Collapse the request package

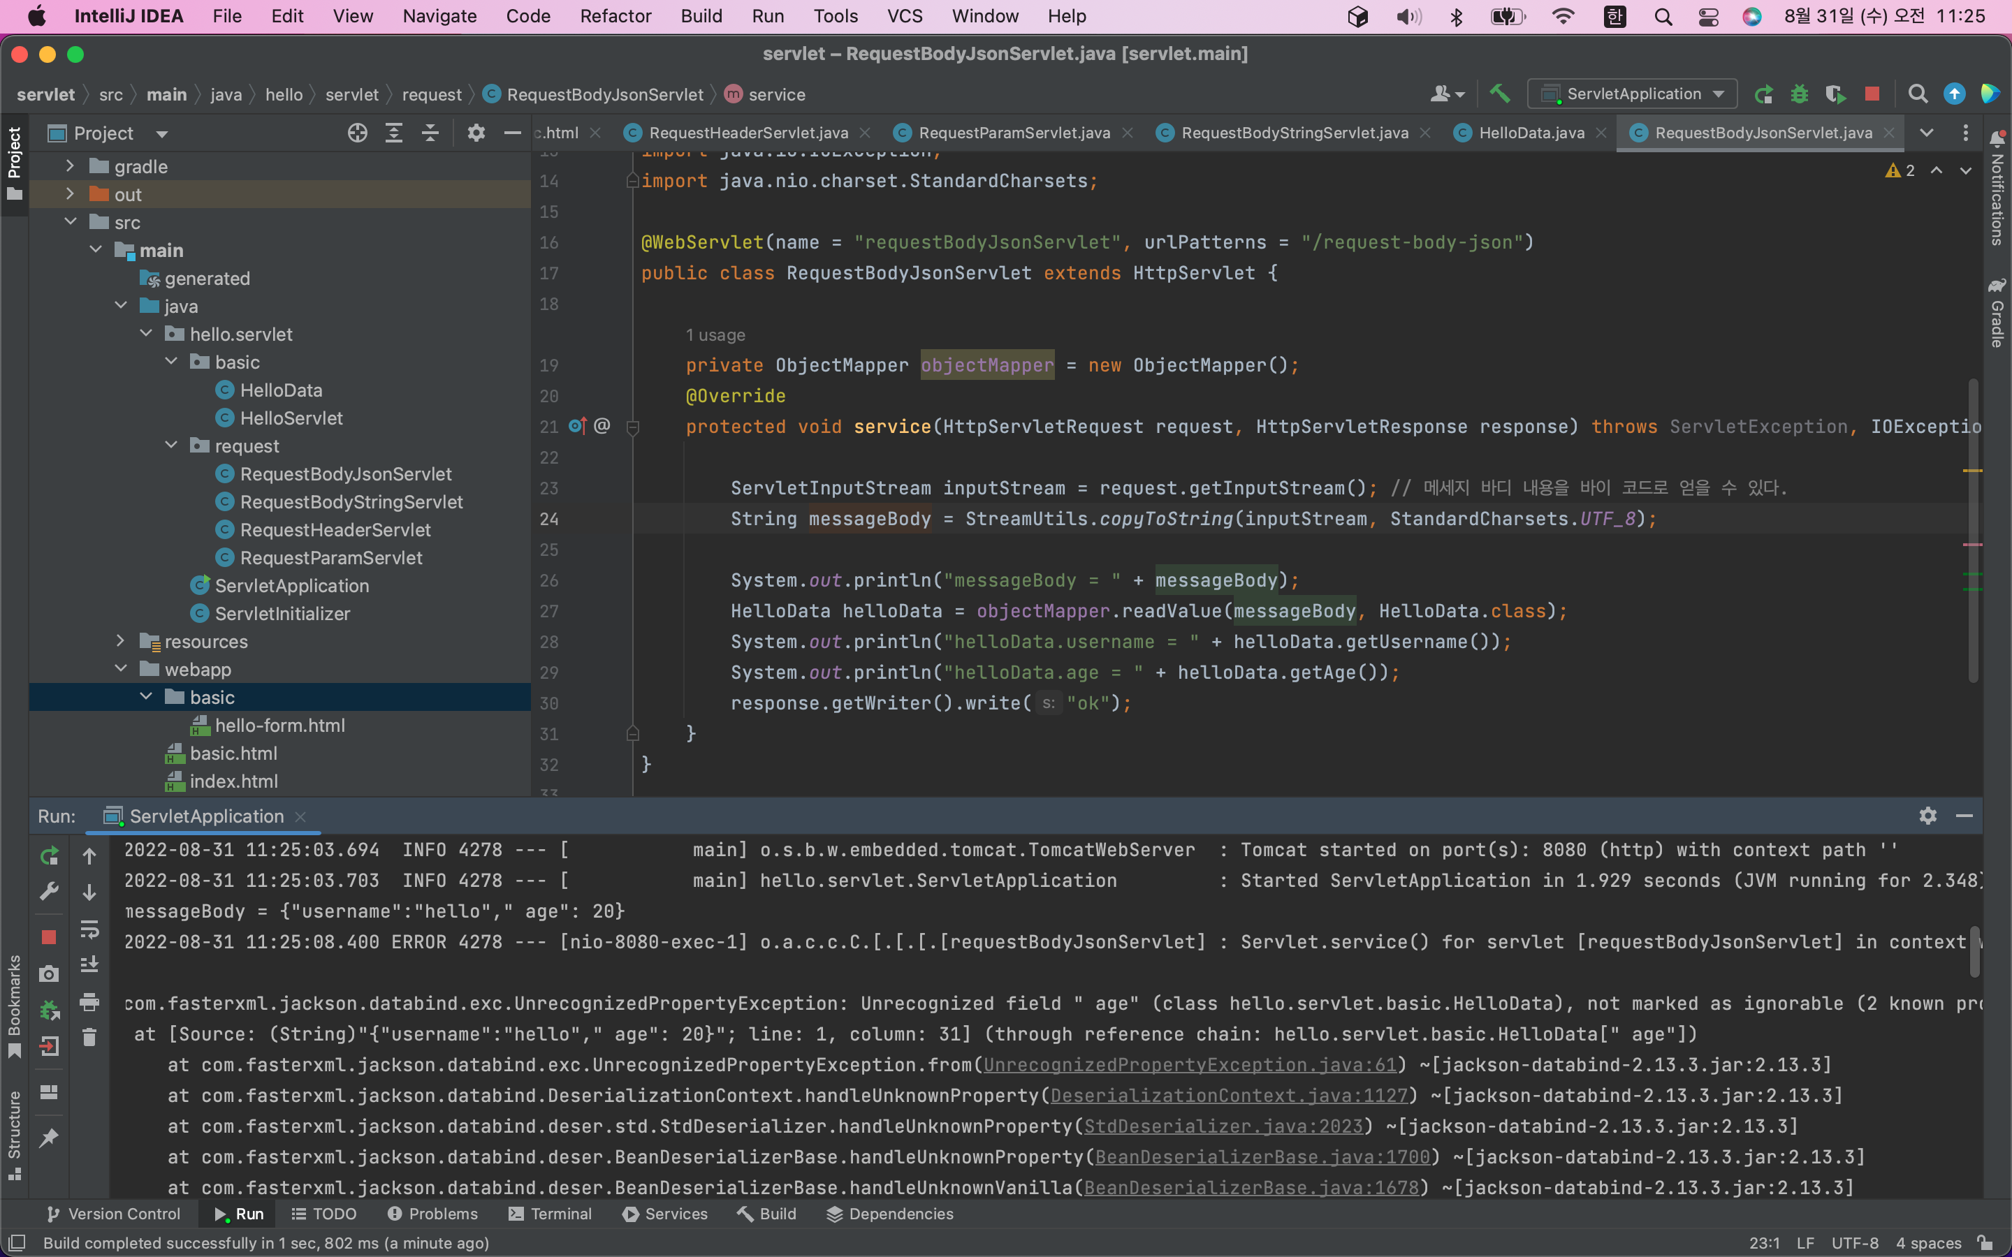[x=170, y=446]
